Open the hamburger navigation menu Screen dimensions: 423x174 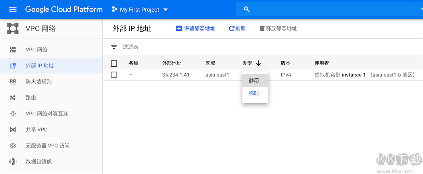[13, 10]
